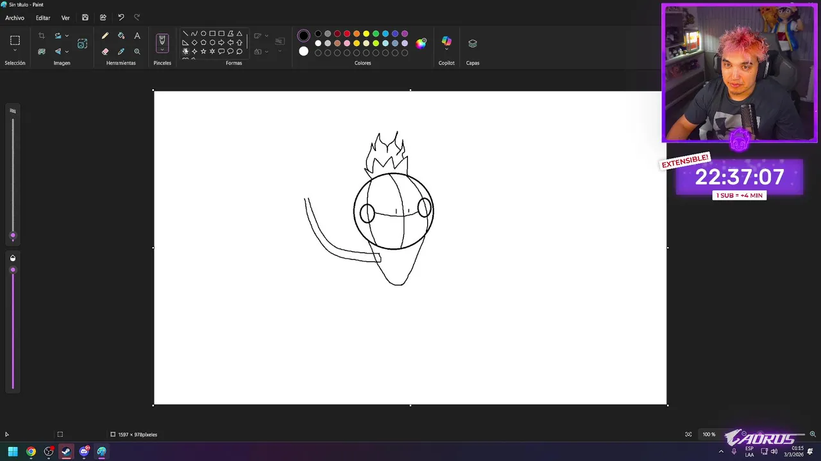This screenshot has width=821, height=461.
Task: Click the Save icon in title bar
Action: [x=85, y=17]
